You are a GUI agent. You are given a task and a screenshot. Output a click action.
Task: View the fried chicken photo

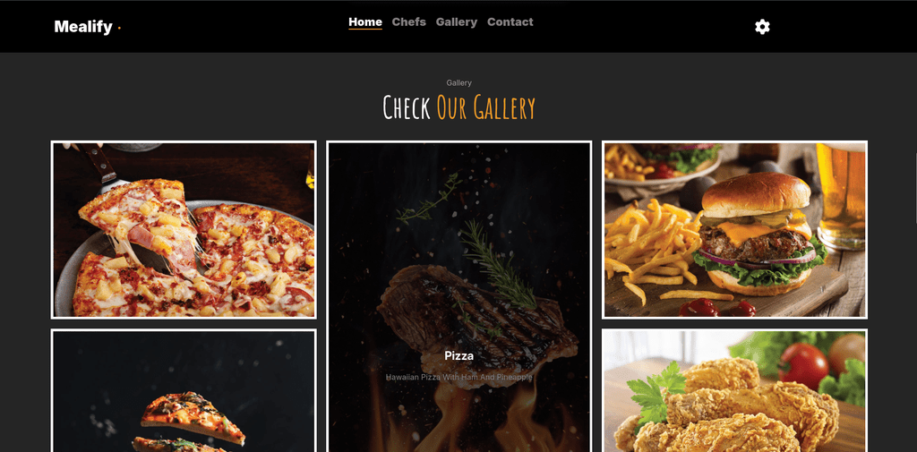pos(734,390)
